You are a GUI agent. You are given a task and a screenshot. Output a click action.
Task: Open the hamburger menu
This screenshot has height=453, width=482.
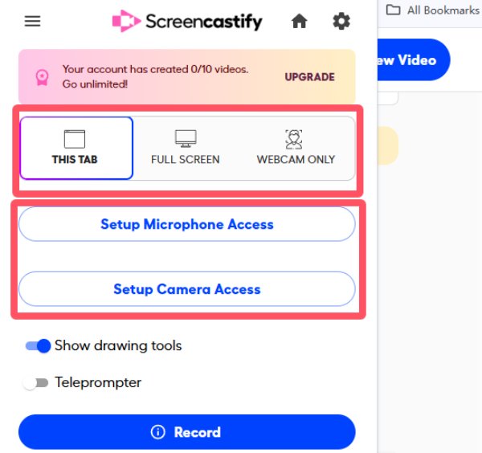[x=33, y=22]
